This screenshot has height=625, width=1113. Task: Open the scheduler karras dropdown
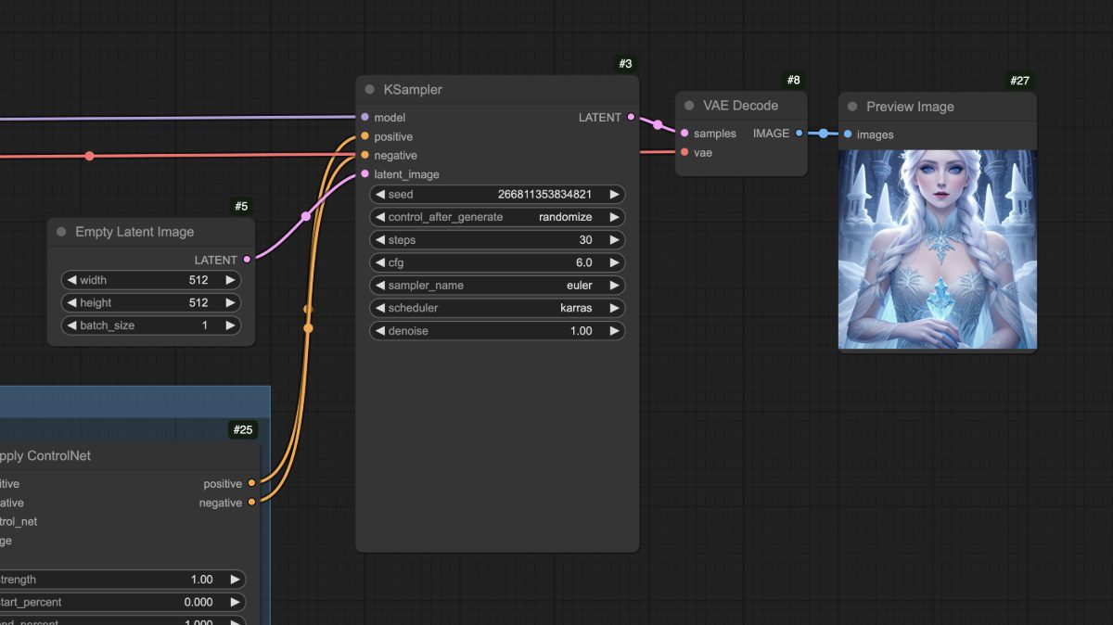497,308
